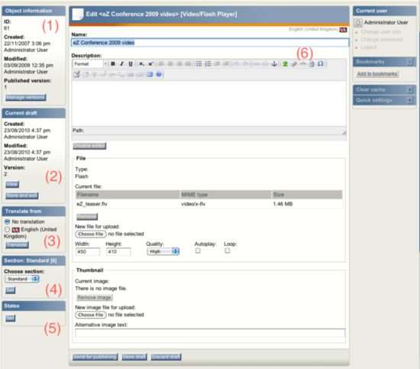Switch the editor to fullscreen mode
The width and height of the screenshot is (420, 369).
(150, 75)
